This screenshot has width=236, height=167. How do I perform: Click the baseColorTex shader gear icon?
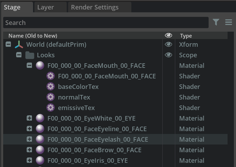coord(51,87)
